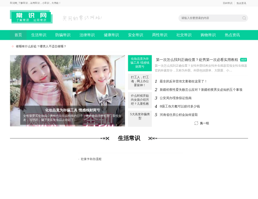Screen dimensions: 258x199
Task: Click the slogan 实用的常识网站
Action: 82,18
